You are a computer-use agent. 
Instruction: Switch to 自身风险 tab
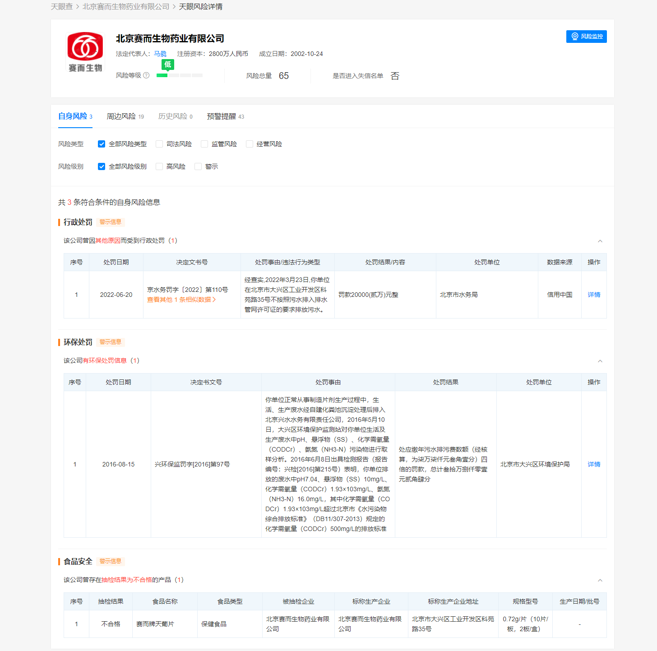pyautogui.click(x=75, y=116)
